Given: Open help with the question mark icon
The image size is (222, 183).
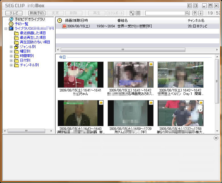Looking at the screenshot, I should click(x=195, y=13).
